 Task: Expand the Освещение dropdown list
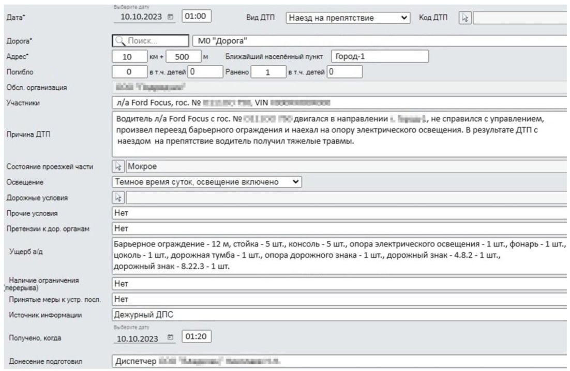click(x=207, y=182)
